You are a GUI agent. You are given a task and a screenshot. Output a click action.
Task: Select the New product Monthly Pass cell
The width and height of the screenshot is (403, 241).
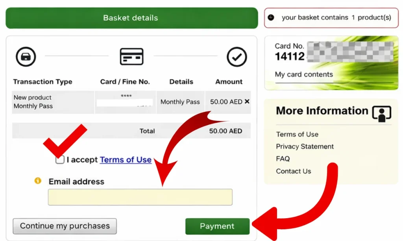pos(53,102)
